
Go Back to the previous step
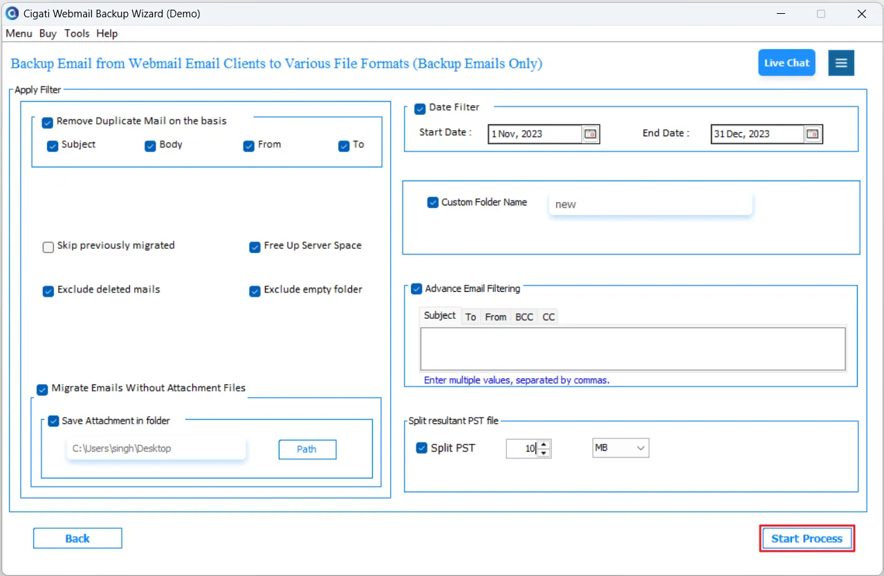pos(77,539)
